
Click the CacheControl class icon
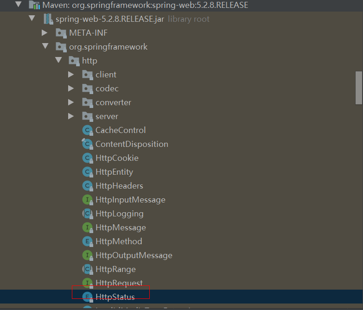click(x=88, y=130)
